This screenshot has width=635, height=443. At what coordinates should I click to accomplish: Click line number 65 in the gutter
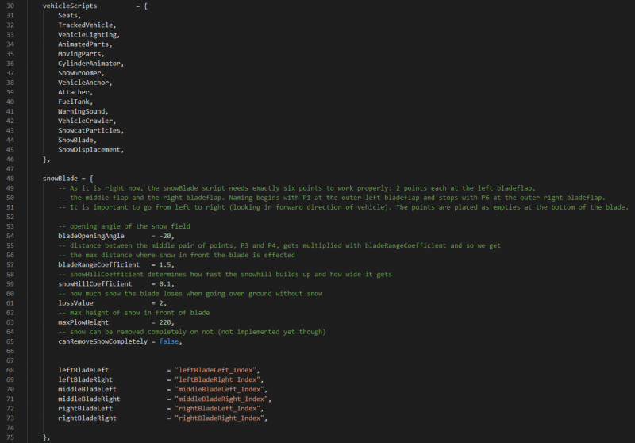coord(9,341)
